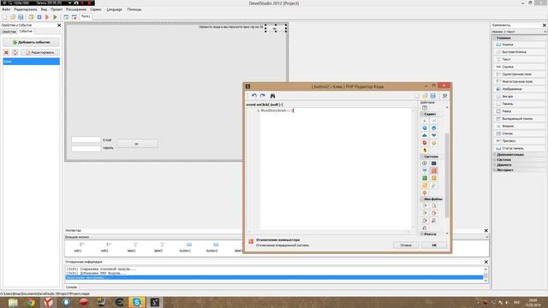Select Прогресс component in list
Screen dimensions: 548x308
click(x=519, y=140)
